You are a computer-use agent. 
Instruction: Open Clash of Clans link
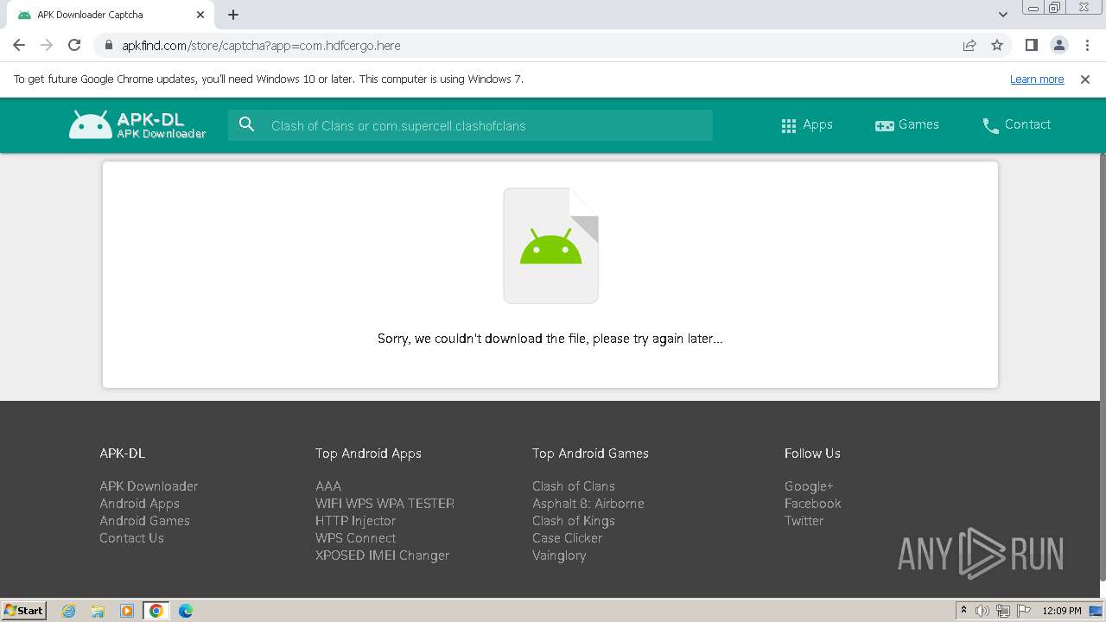(574, 486)
